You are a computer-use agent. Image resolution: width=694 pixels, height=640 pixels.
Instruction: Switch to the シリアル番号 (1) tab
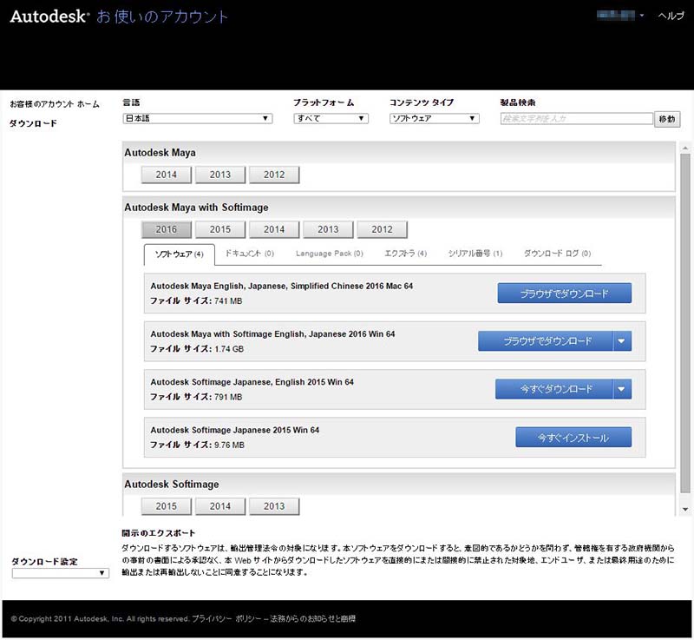pyautogui.click(x=475, y=254)
